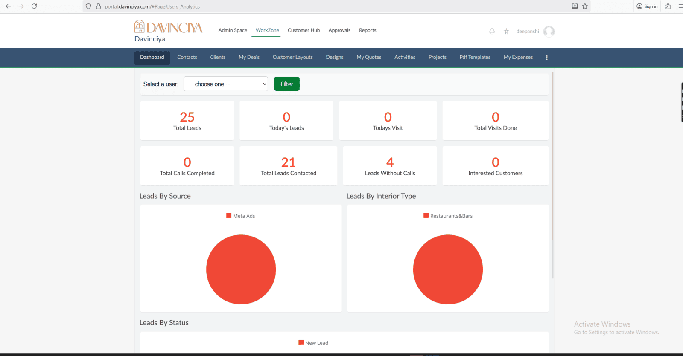Switch to the Customer Hub tab

pyautogui.click(x=304, y=30)
